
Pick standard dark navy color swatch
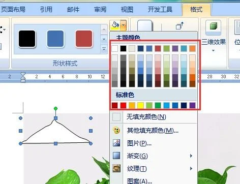[184, 105]
